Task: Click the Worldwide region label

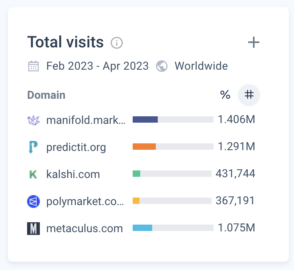Action: pos(201,66)
